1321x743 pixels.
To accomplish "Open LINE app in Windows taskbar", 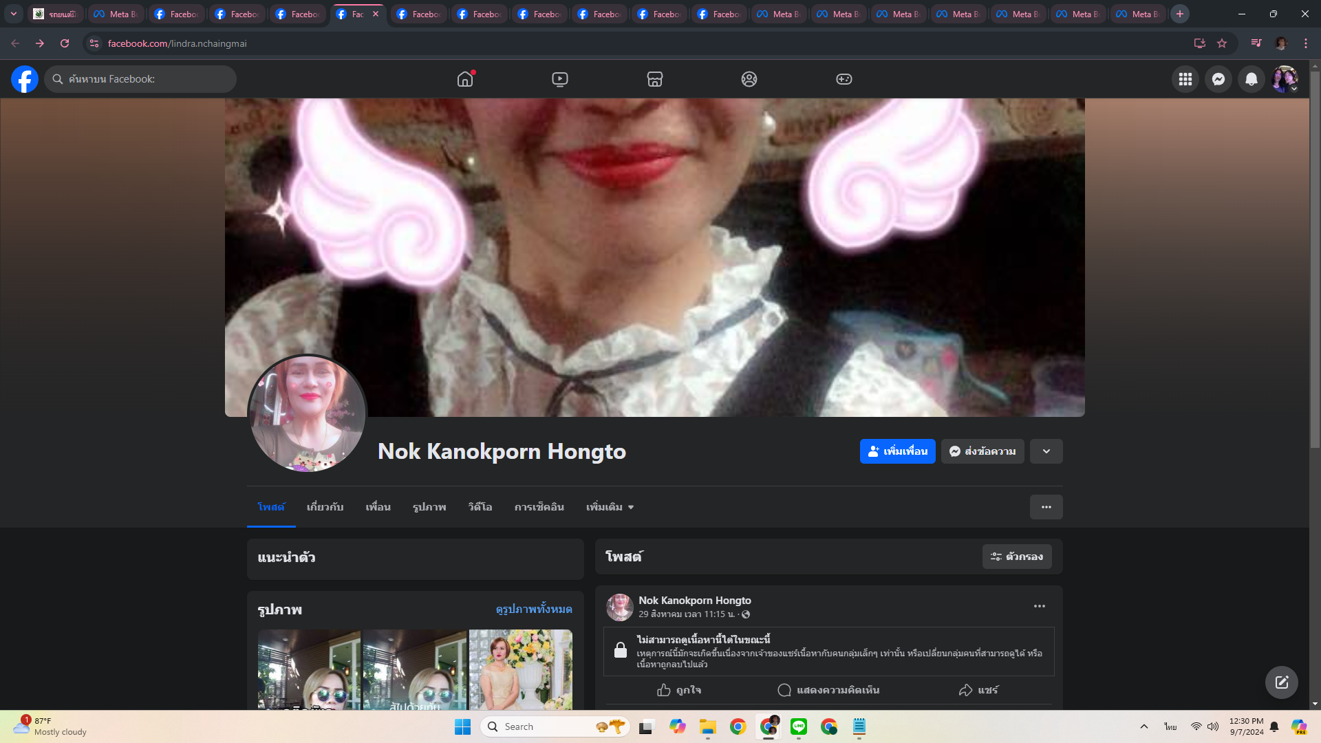I will point(798,726).
